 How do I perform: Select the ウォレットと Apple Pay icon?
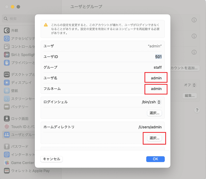pos(7,171)
